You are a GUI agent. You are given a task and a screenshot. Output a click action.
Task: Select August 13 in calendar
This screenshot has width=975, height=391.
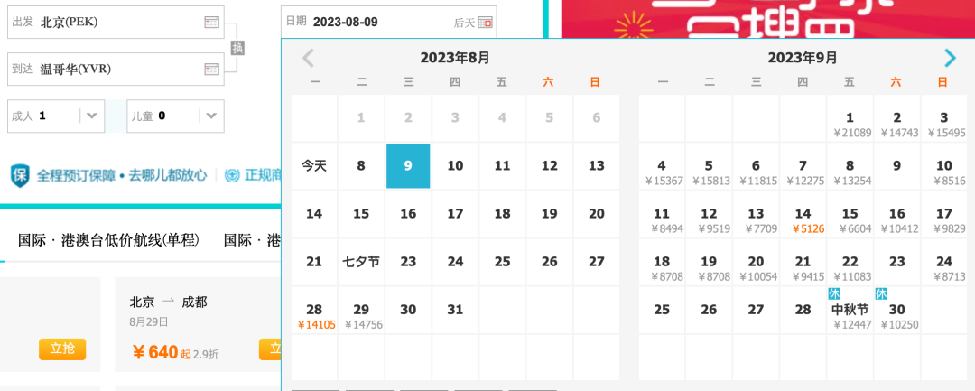597,166
